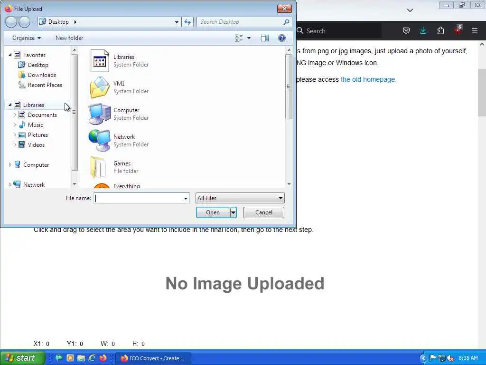Click the Back navigation button in File Upload
The width and height of the screenshot is (486, 365).
11,22
